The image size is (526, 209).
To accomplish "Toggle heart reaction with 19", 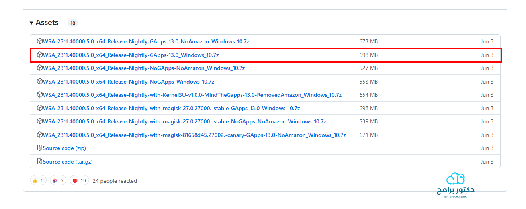I will (80, 180).
